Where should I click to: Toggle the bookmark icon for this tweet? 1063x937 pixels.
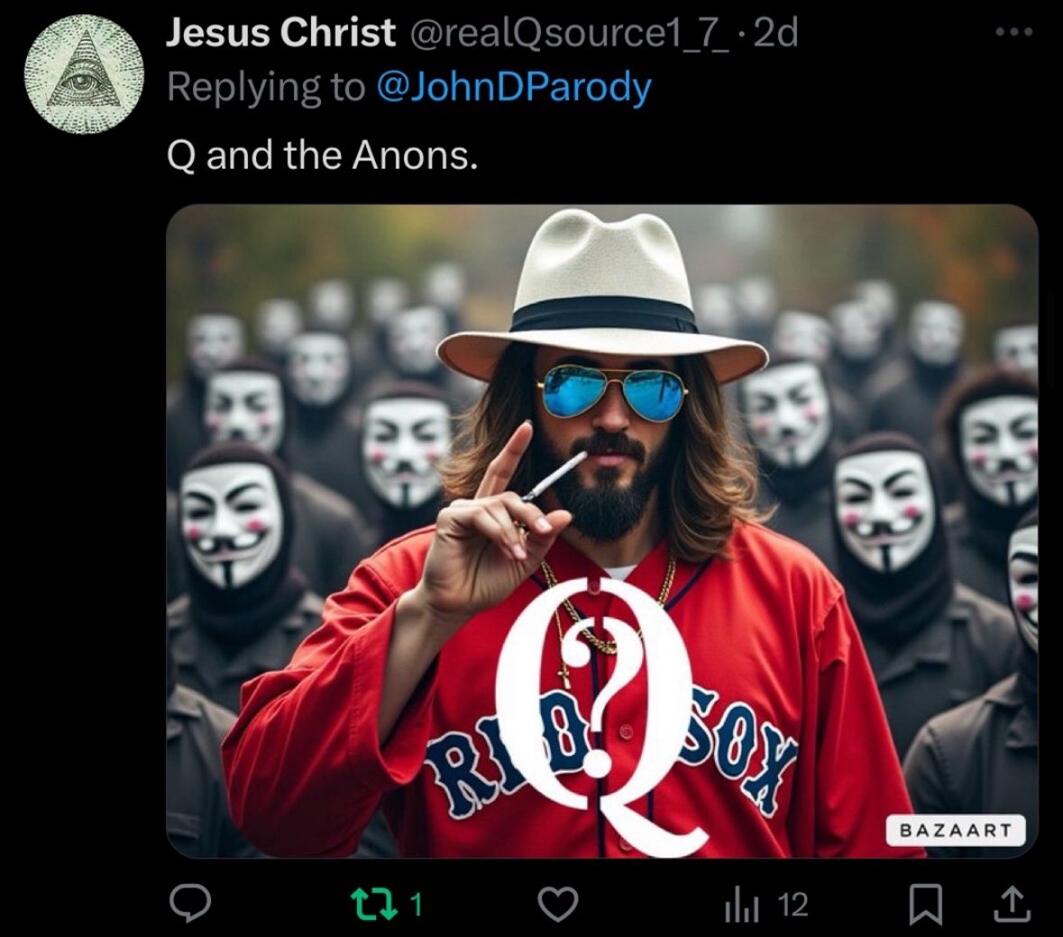tap(922, 905)
